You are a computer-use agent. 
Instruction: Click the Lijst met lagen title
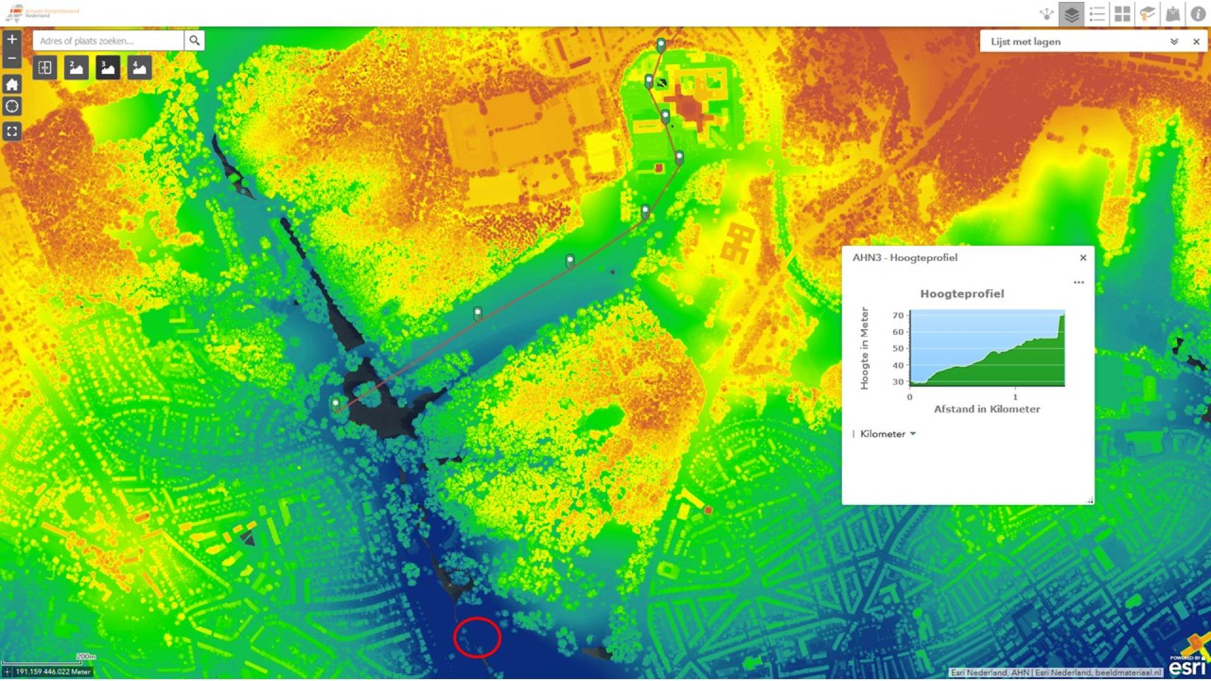(1026, 42)
